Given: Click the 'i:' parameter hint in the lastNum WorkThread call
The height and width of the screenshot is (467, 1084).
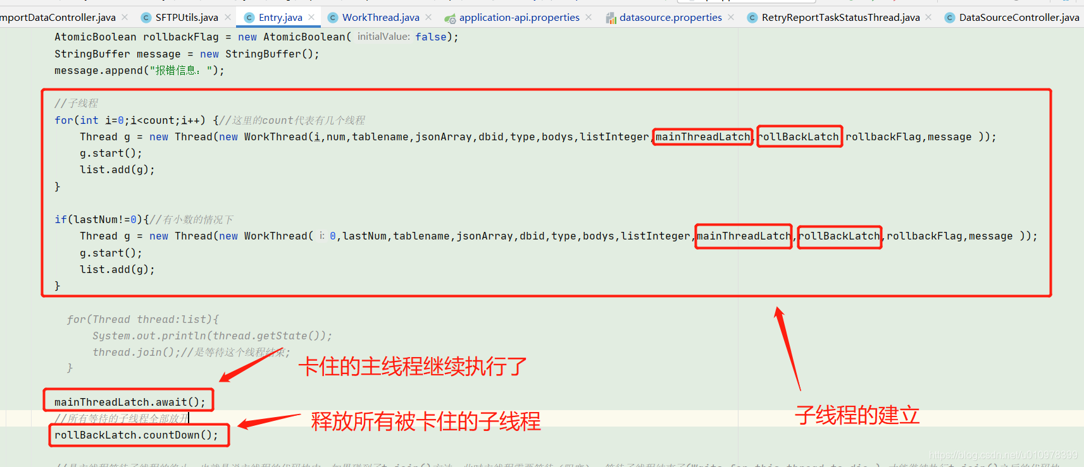Looking at the screenshot, I should 322,236.
